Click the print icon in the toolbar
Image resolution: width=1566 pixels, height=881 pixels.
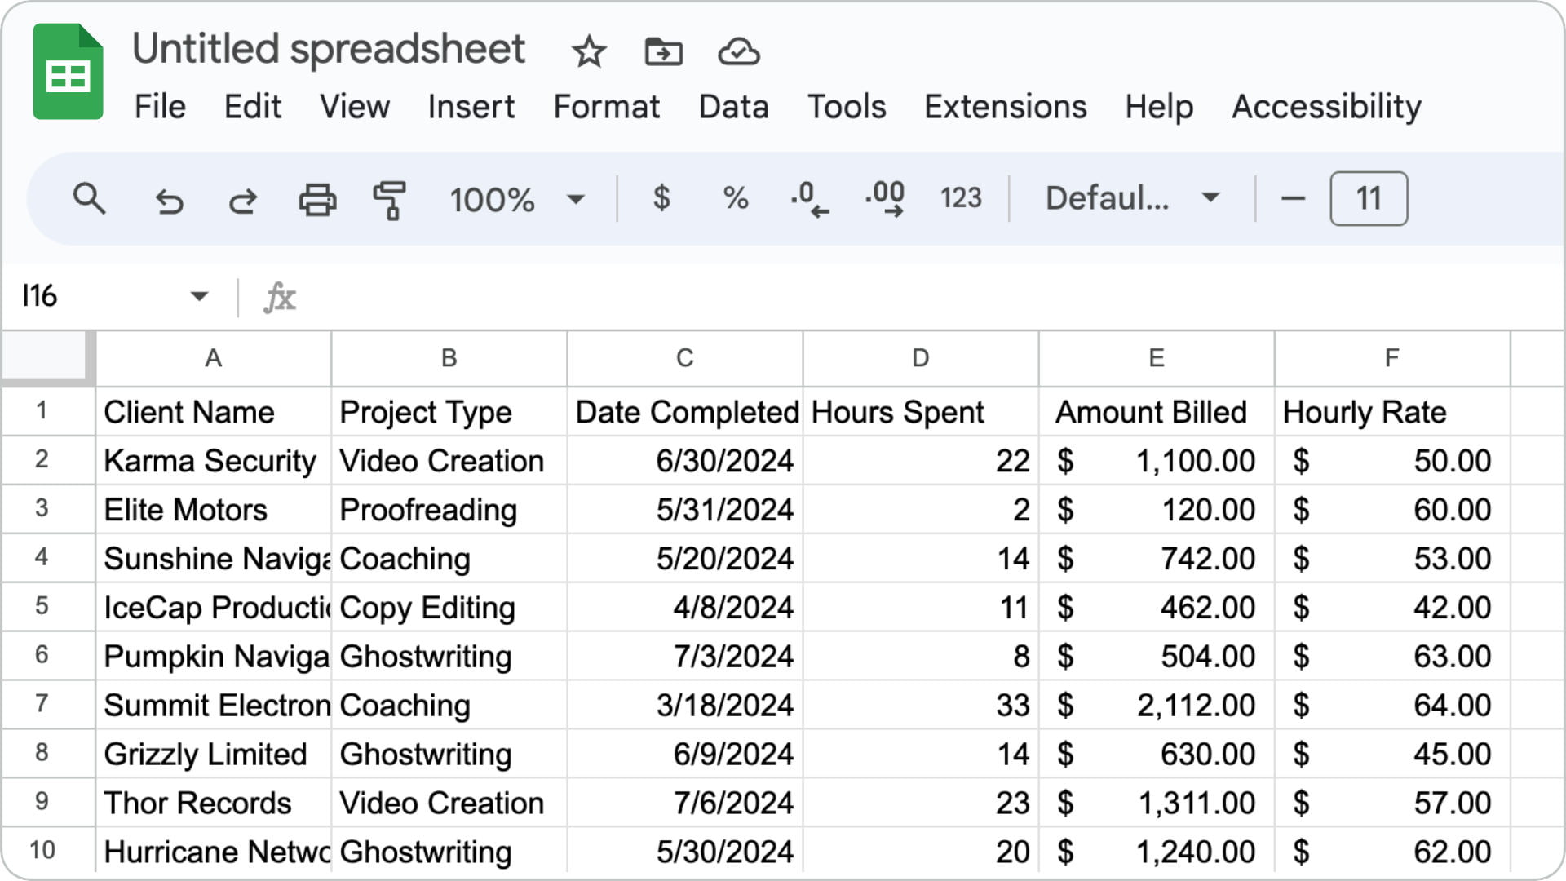pyautogui.click(x=317, y=198)
